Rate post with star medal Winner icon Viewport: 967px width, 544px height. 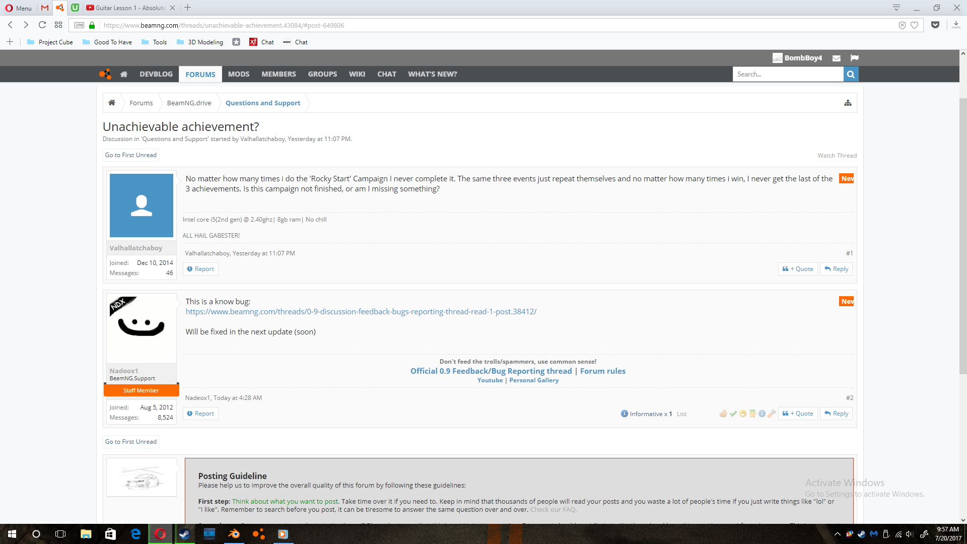click(x=752, y=414)
